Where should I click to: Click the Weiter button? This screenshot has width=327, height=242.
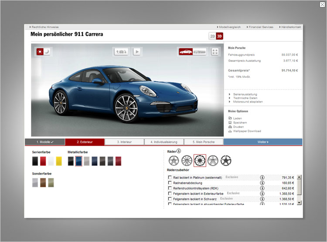pos(263,142)
